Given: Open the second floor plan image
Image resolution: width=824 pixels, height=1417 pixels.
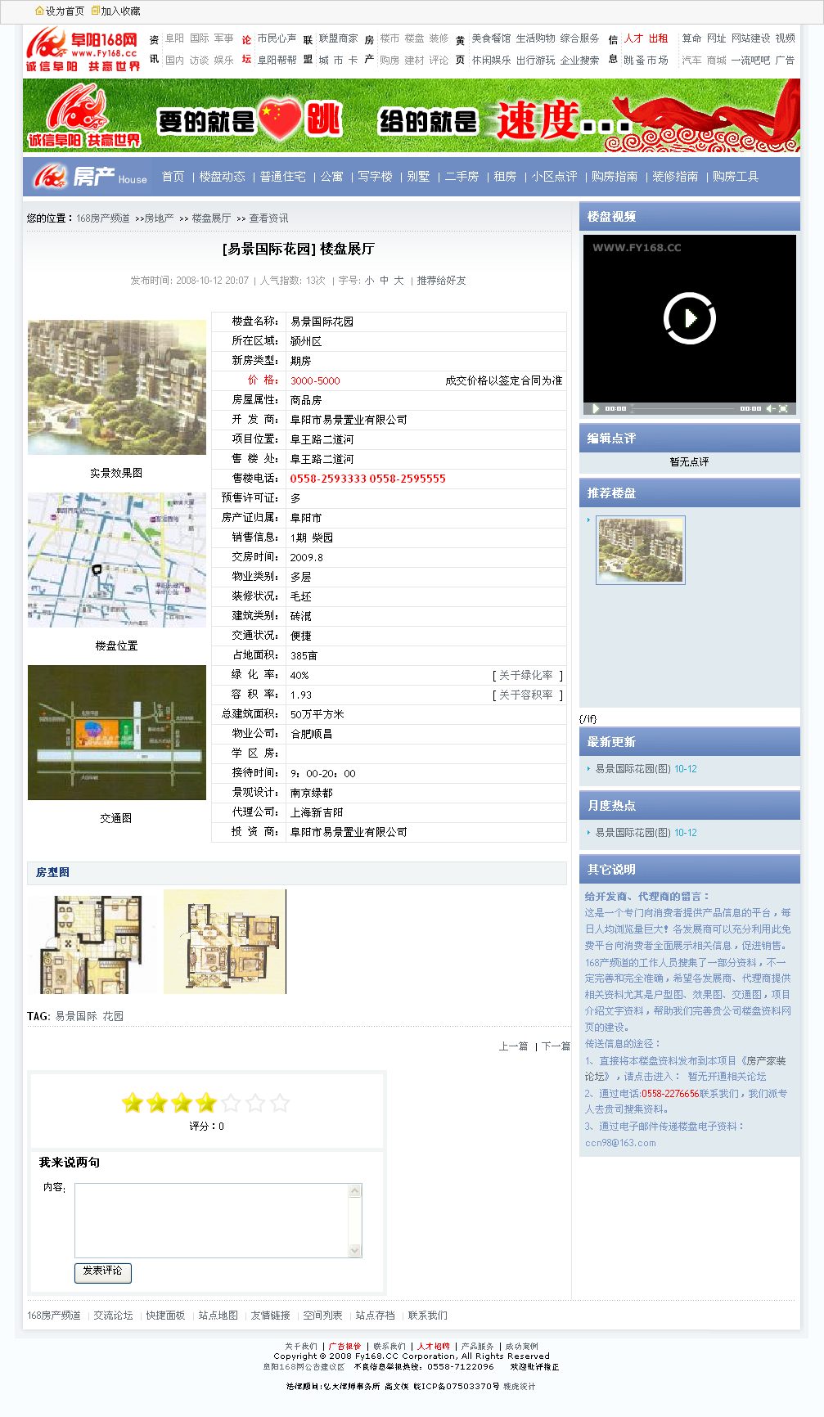Looking at the screenshot, I should tap(225, 942).
